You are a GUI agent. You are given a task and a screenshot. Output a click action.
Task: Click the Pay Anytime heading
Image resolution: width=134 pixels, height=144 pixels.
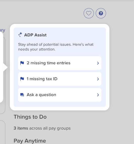click(x=30, y=141)
